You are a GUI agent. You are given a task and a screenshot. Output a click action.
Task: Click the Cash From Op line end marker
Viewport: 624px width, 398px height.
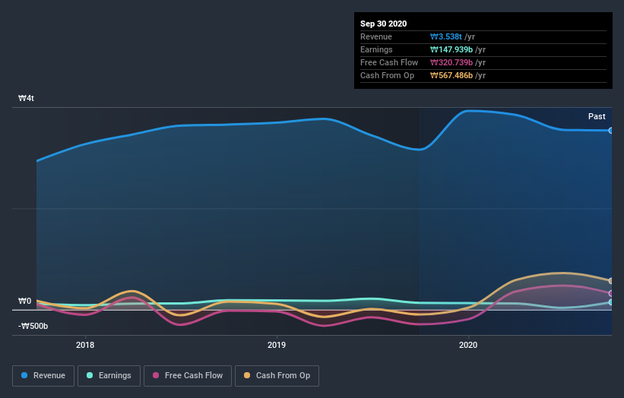(x=611, y=281)
